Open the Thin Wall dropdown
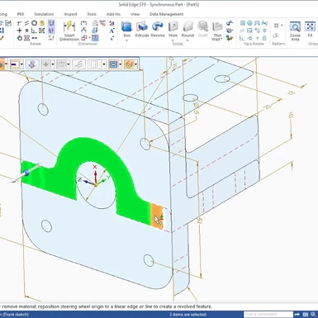The height and width of the screenshot is (318, 318). pos(221,39)
